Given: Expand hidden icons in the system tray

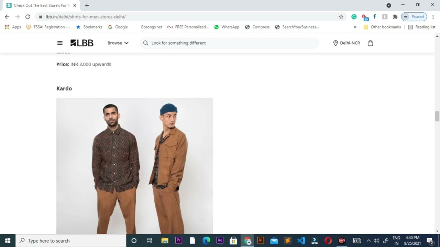Looking at the screenshot, I should pyautogui.click(x=368, y=240).
